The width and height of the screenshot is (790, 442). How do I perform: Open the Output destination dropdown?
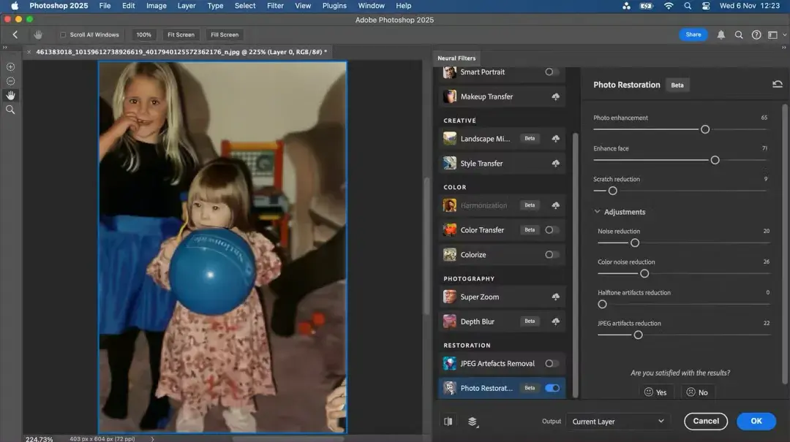[617, 421]
